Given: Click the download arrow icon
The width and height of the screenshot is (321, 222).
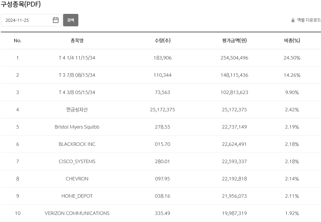Looking at the screenshot, I should [x=293, y=20].
